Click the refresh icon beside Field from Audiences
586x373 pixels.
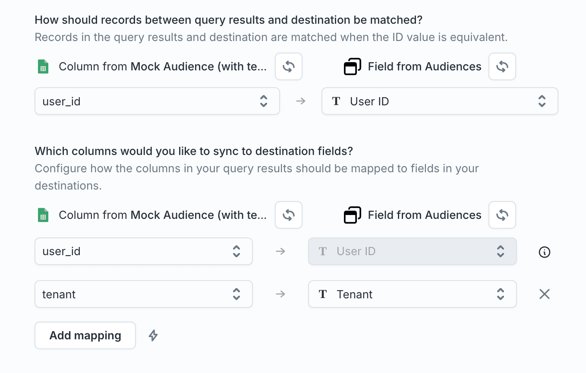[502, 66]
